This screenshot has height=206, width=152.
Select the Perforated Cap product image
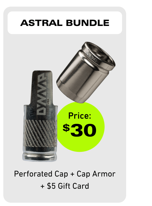coord(40,116)
